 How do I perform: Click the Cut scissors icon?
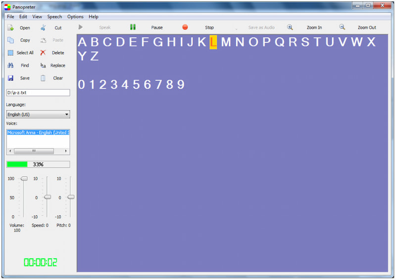pyautogui.click(x=43, y=28)
